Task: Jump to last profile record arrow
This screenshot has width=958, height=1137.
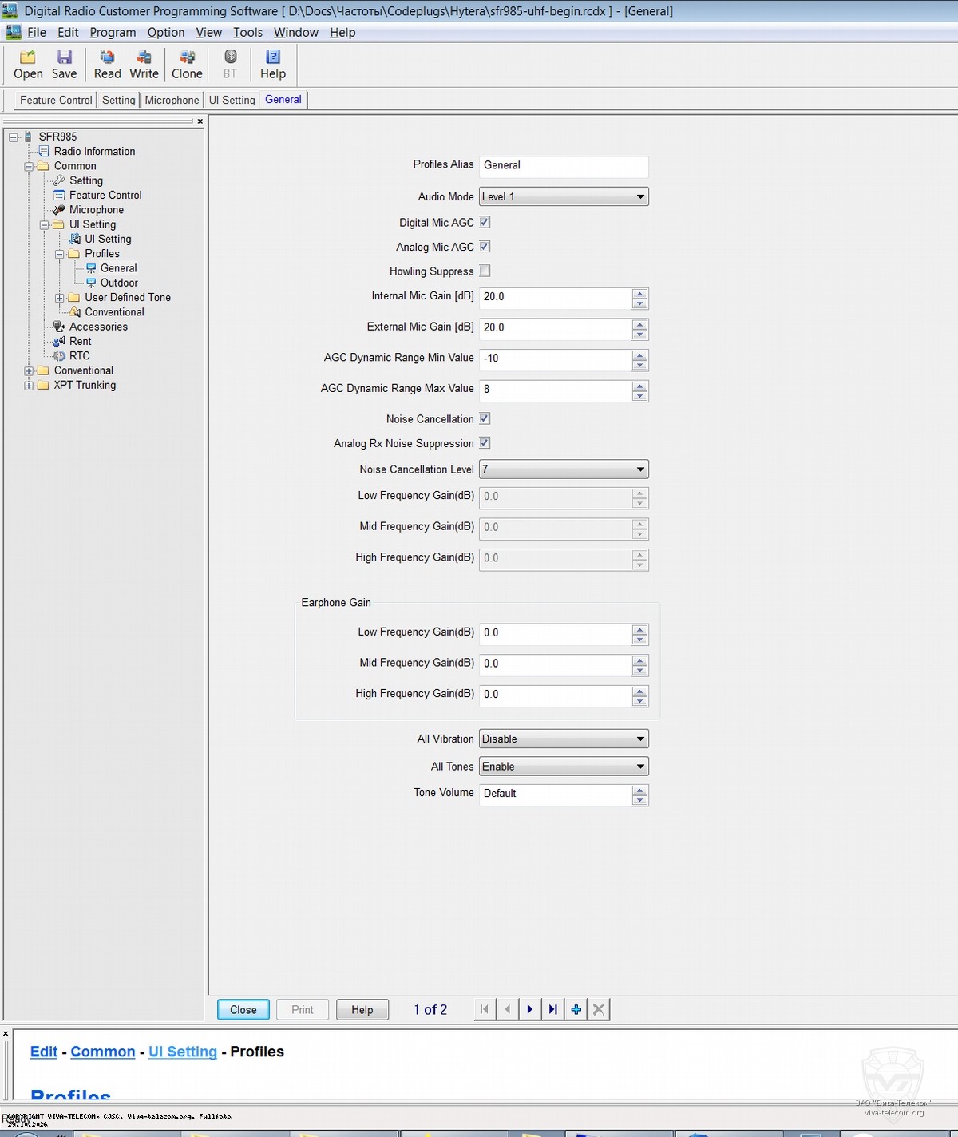Action: pos(552,1009)
